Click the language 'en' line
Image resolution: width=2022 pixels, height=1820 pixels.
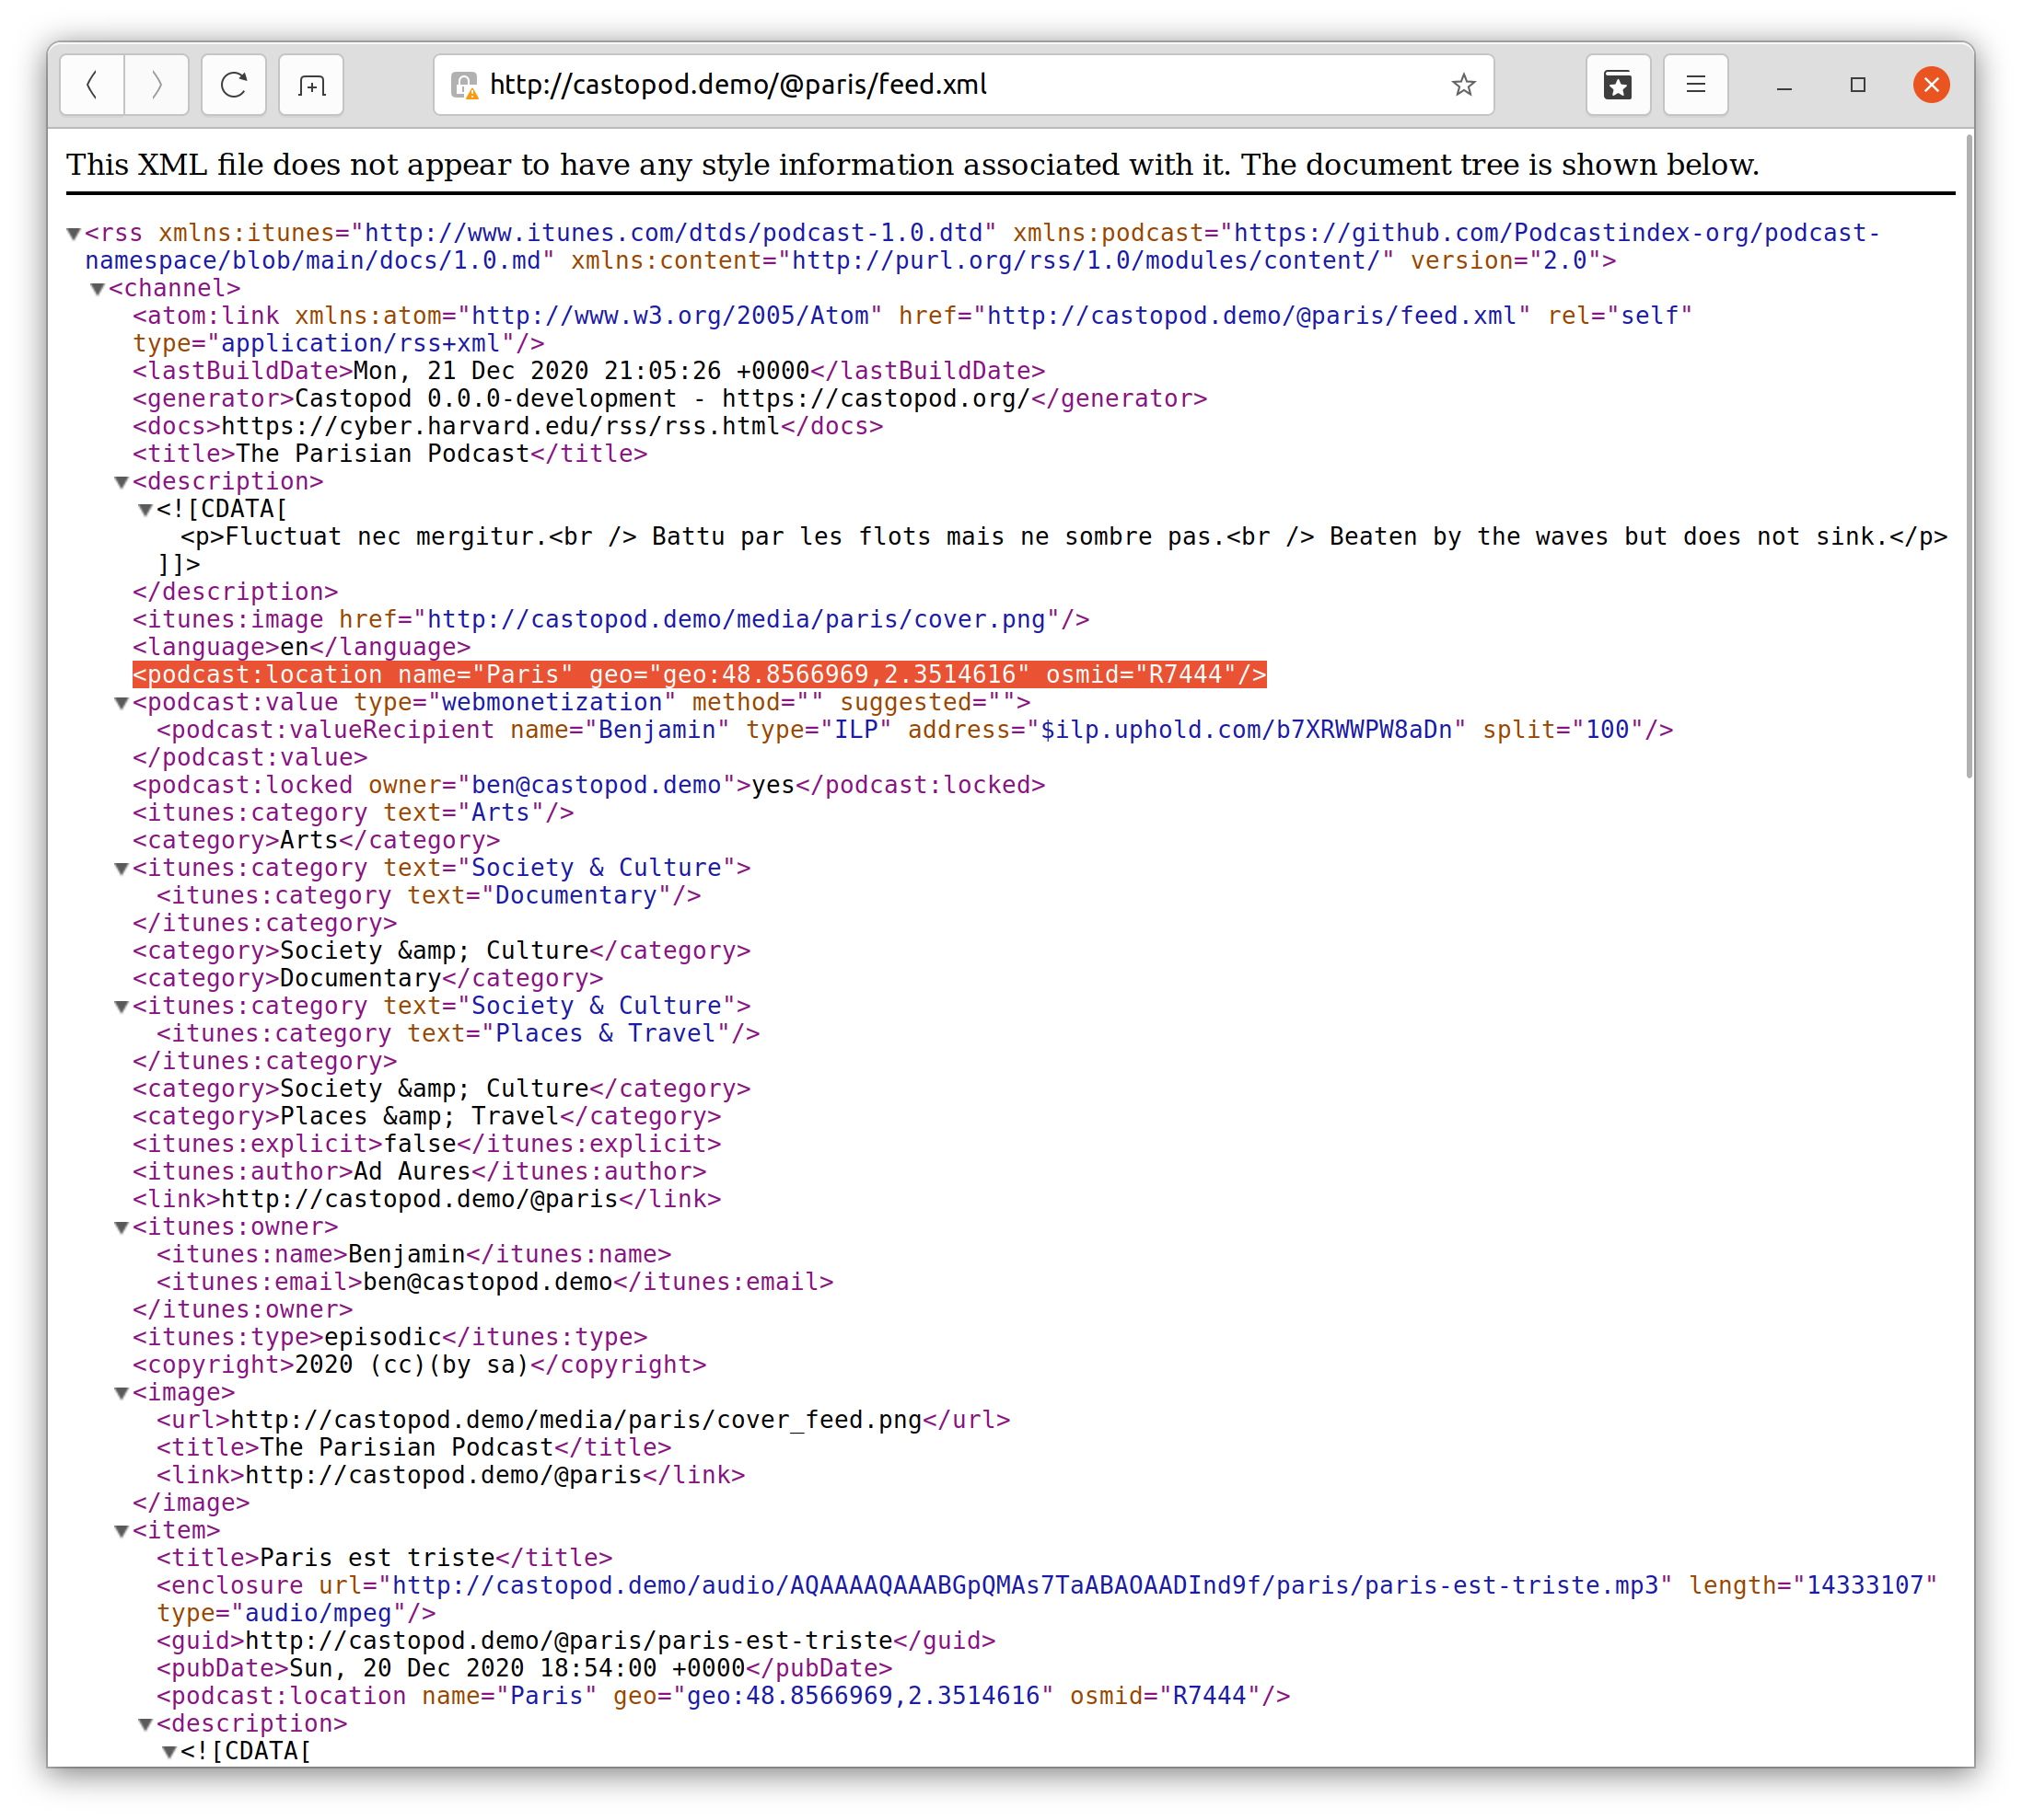click(x=301, y=648)
